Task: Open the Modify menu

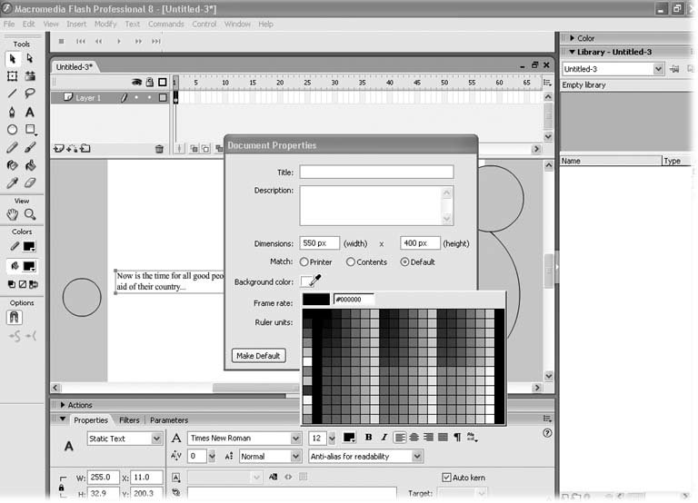Action: [x=105, y=24]
